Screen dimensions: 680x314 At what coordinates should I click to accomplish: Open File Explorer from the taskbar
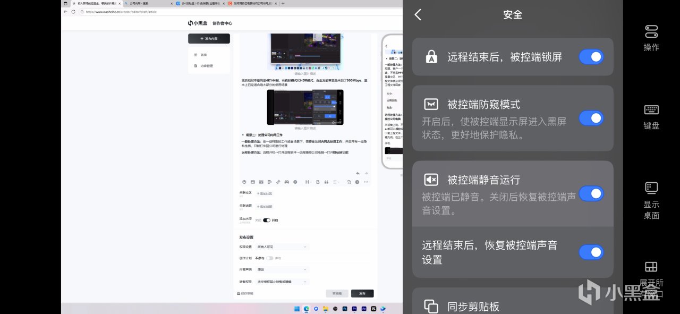pos(326,309)
